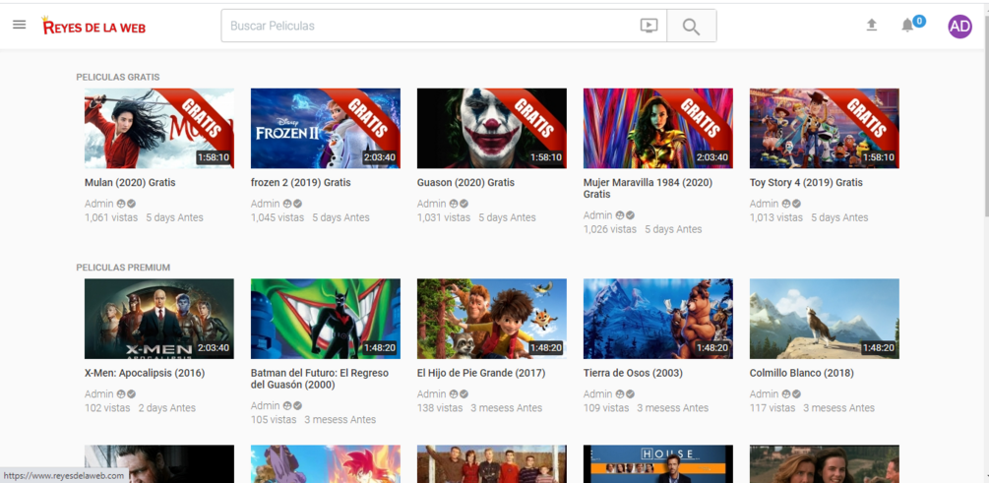Click '1,061 vistas' under Mulan
Image resolution: width=989 pixels, height=483 pixels.
point(111,217)
